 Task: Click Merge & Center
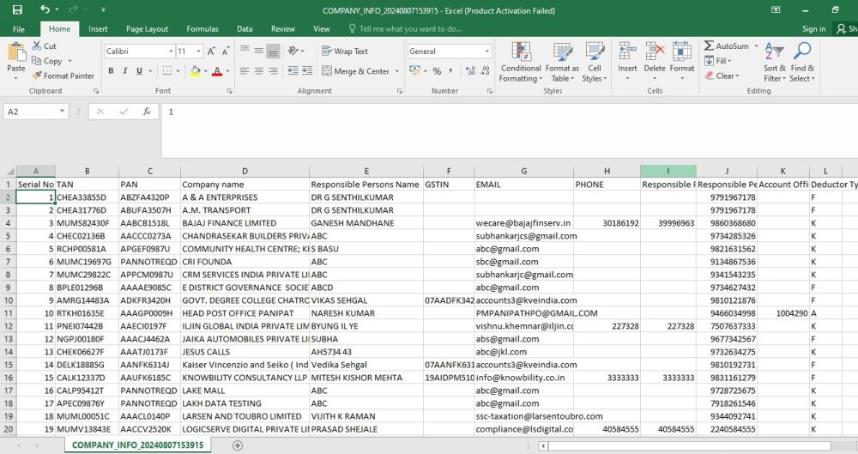point(356,71)
